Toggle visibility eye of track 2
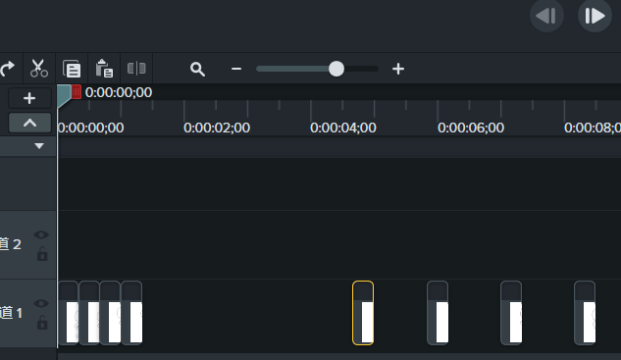The image size is (621, 360). 41,234
